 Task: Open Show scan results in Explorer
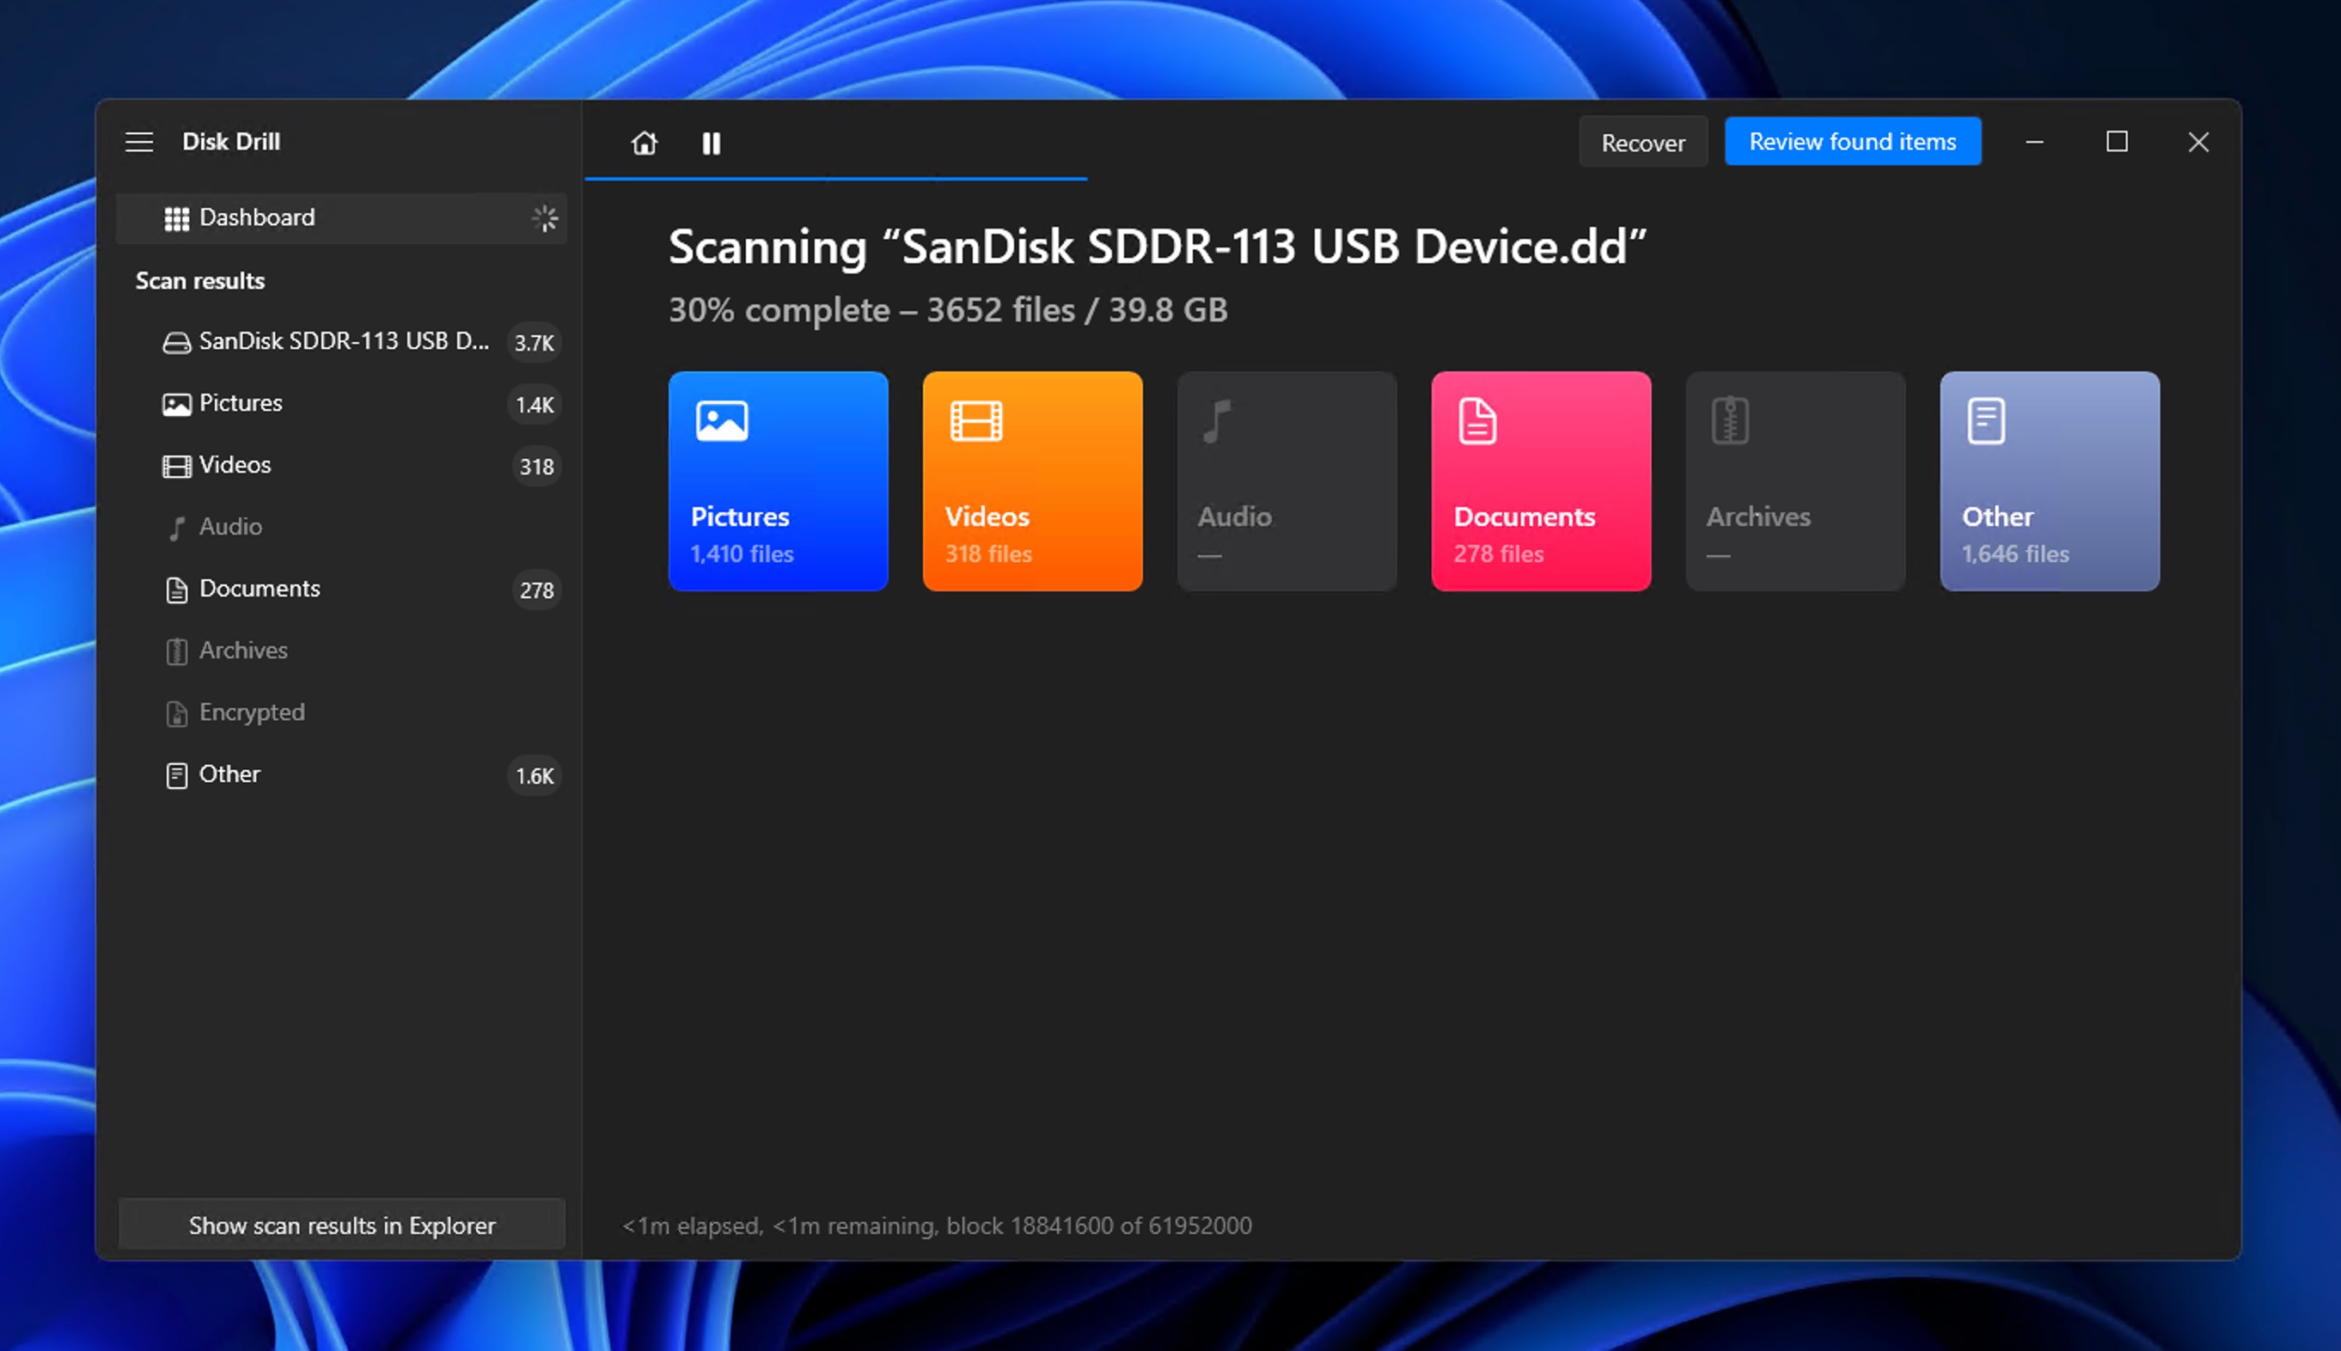pos(341,1225)
